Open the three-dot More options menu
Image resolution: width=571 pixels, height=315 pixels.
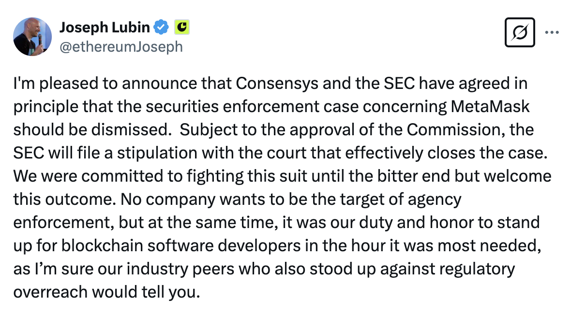tap(552, 32)
